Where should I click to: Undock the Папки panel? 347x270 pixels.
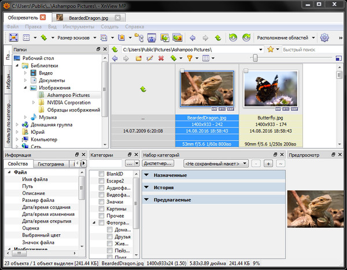[98, 49]
